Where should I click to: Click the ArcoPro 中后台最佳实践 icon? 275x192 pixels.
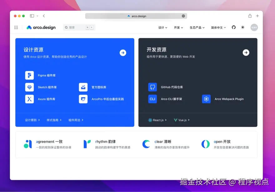[x=83, y=99]
